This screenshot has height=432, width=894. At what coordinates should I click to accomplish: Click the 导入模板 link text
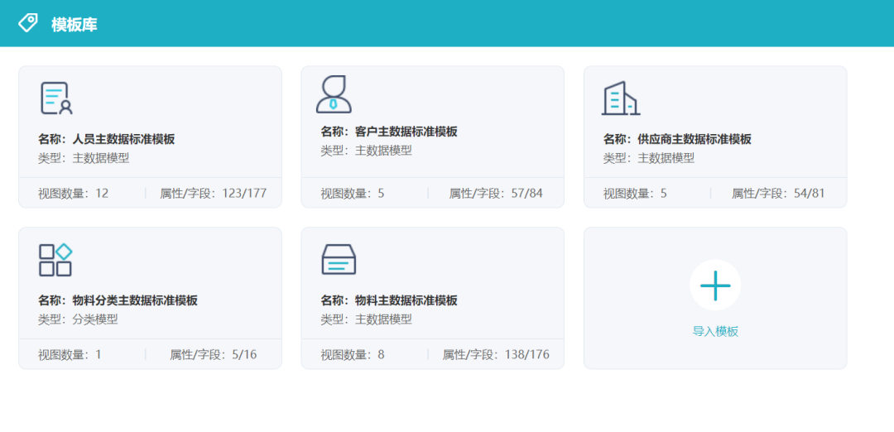[x=715, y=332]
